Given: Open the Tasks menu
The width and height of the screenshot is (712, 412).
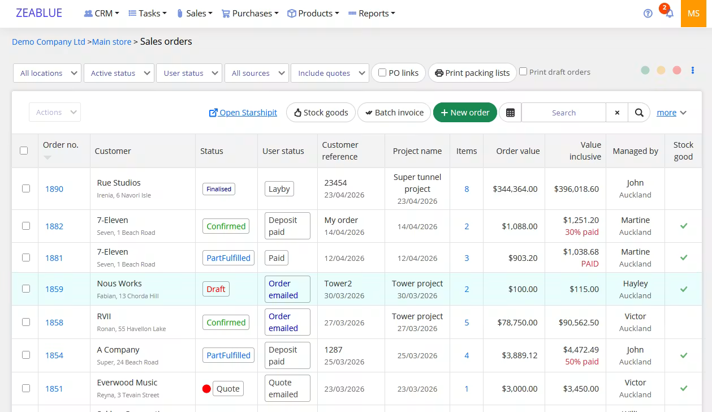Looking at the screenshot, I should [148, 13].
